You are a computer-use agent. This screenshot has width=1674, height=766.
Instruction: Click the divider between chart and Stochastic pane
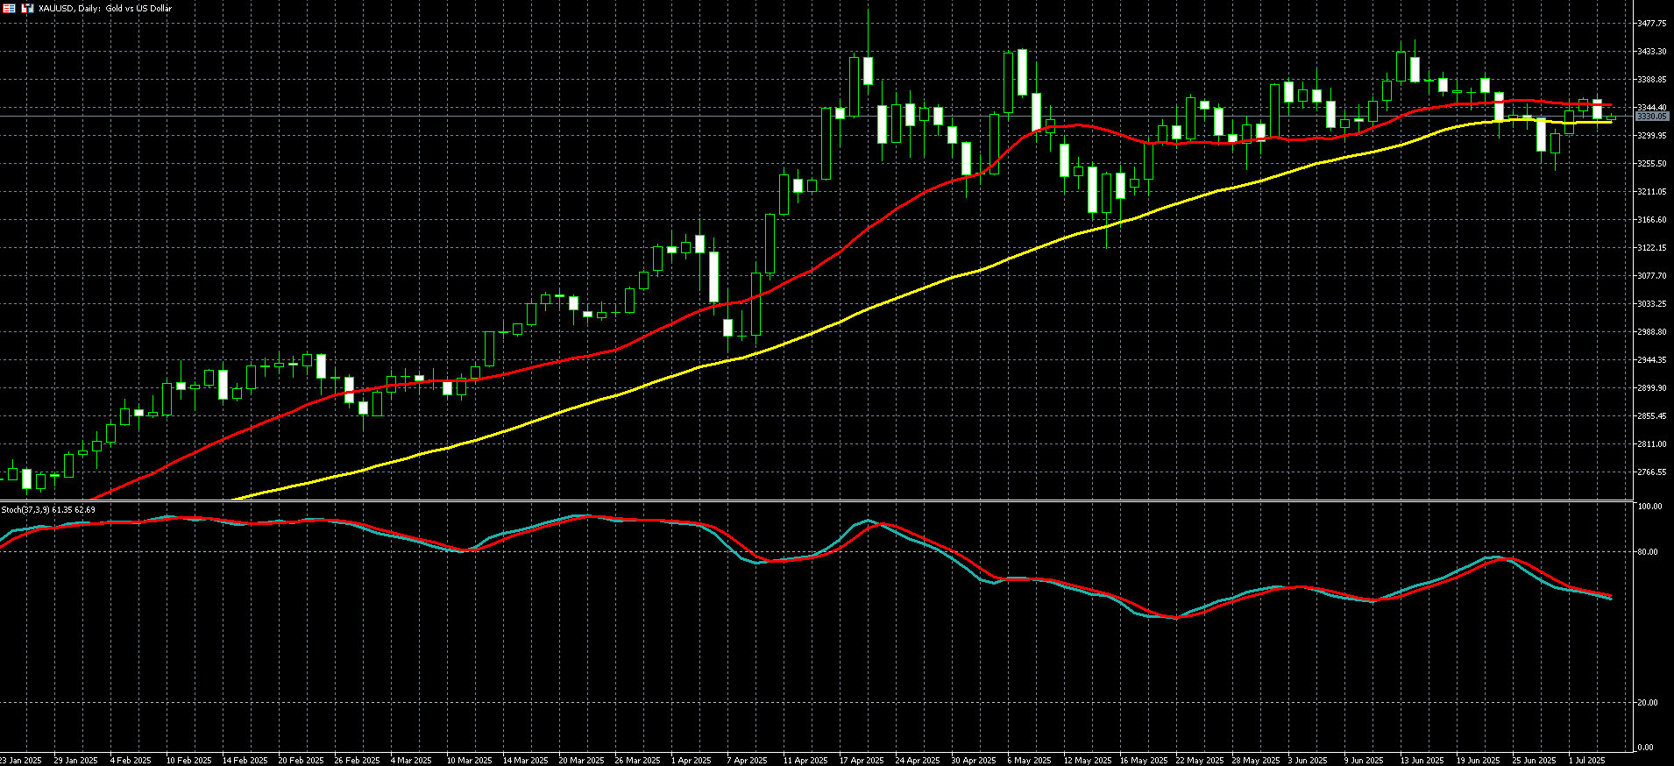(815, 501)
